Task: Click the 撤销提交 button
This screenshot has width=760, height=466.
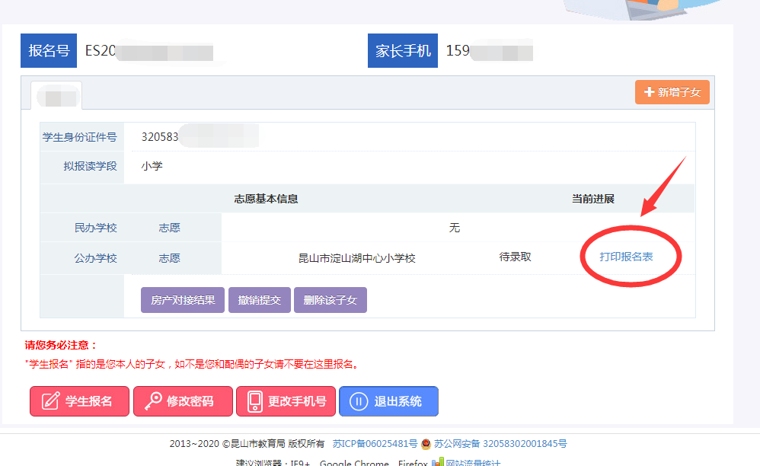Action: click(x=260, y=300)
